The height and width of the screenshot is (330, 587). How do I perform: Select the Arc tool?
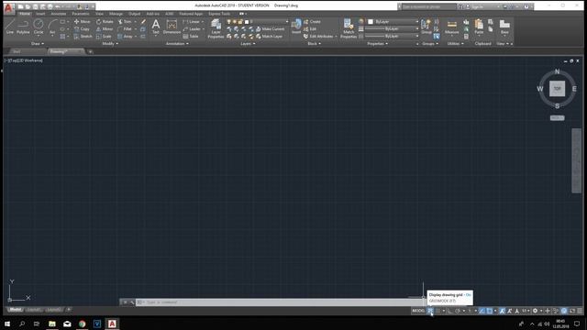(52, 27)
